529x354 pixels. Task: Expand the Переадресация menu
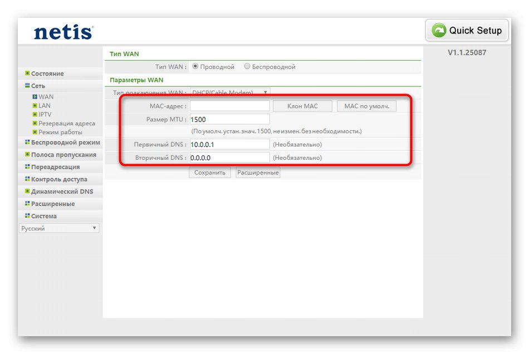[55, 167]
